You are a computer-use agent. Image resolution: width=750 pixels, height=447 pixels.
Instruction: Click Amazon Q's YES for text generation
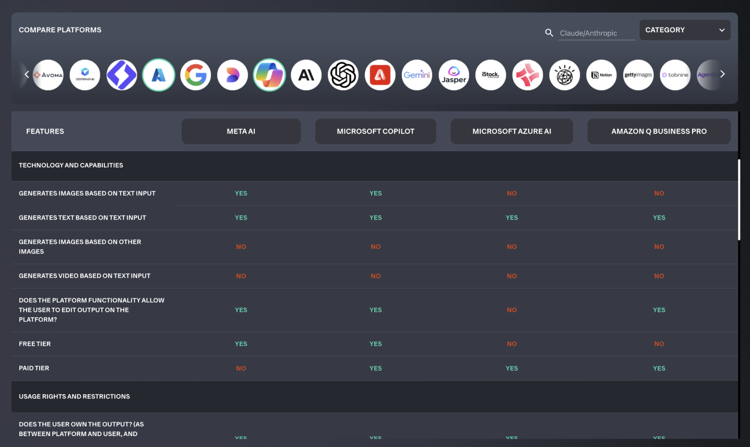point(659,218)
